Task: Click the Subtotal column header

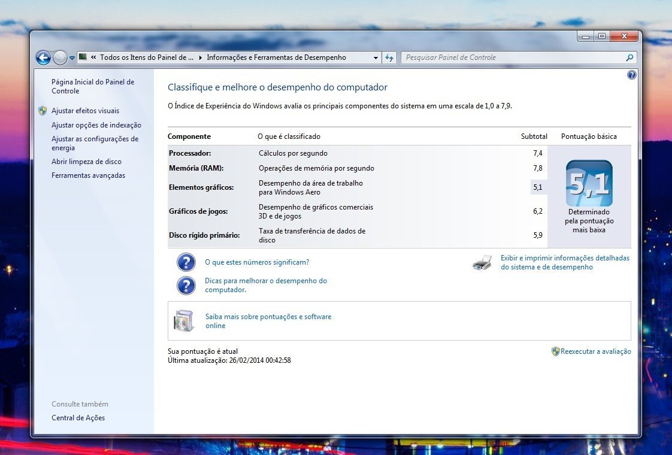Action: (x=534, y=136)
